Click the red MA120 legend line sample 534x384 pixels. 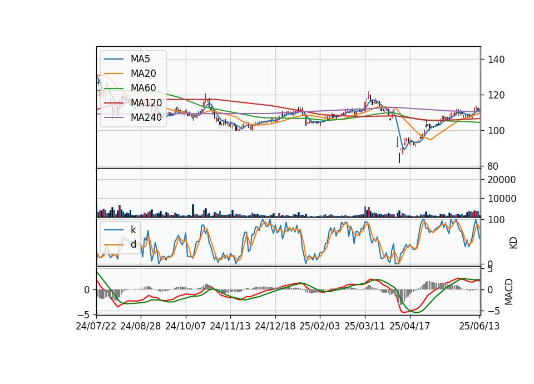[113, 103]
